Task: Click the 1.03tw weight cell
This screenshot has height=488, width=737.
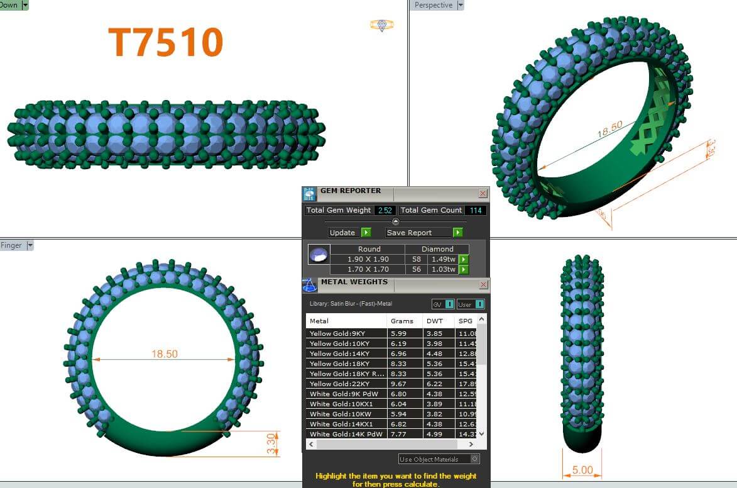Action: coord(443,270)
